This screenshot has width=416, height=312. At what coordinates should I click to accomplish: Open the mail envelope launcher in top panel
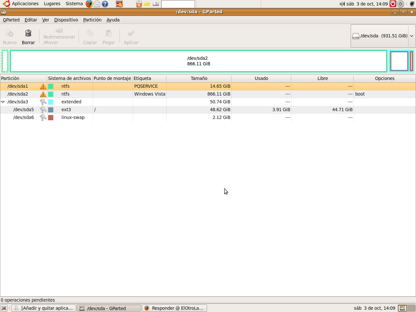tap(97, 4)
